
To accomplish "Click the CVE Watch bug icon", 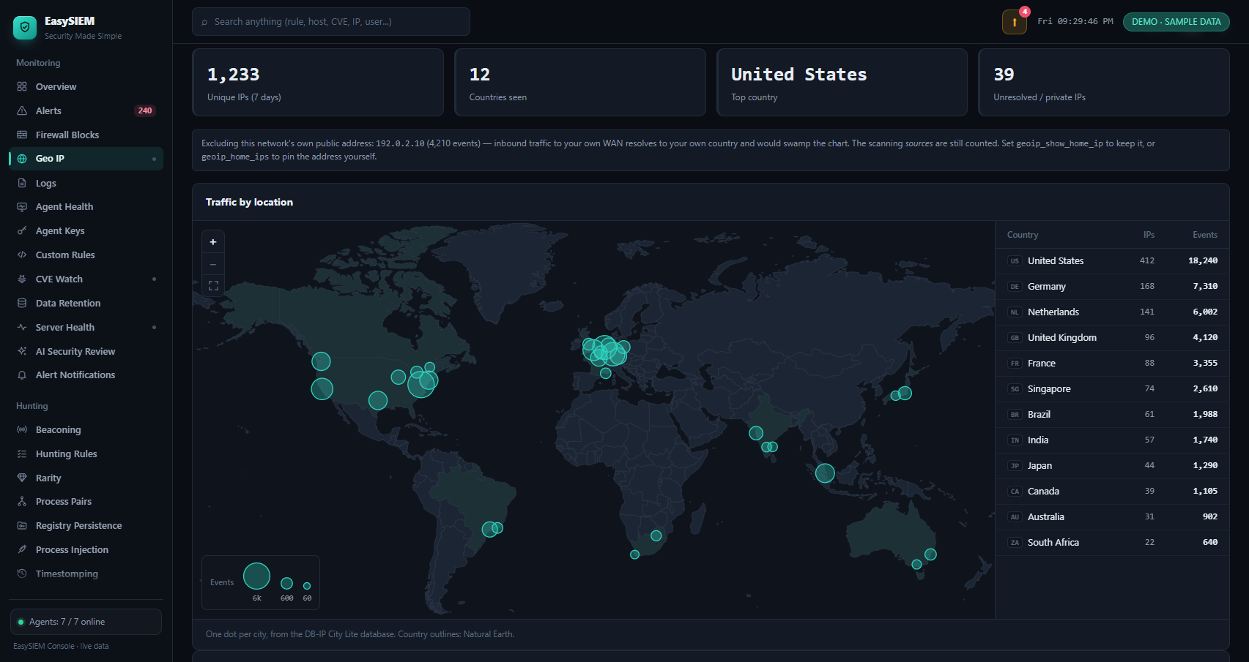I will [22, 279].
